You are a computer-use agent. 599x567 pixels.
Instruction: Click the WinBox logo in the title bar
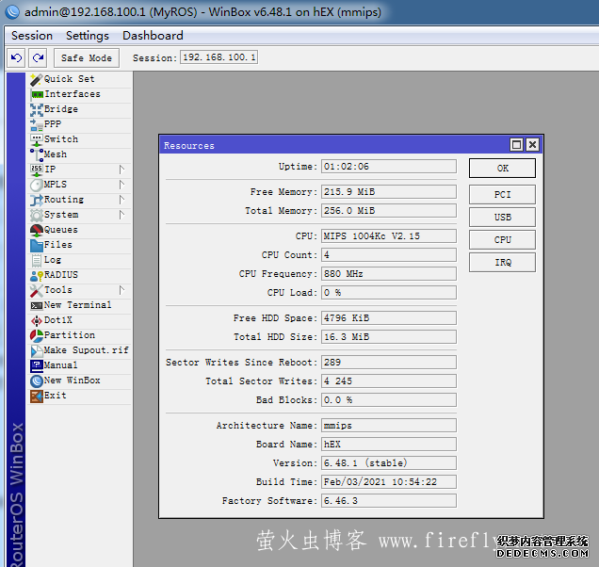12,12
